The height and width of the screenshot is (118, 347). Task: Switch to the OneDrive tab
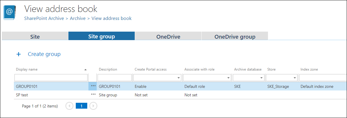point(168,37)
